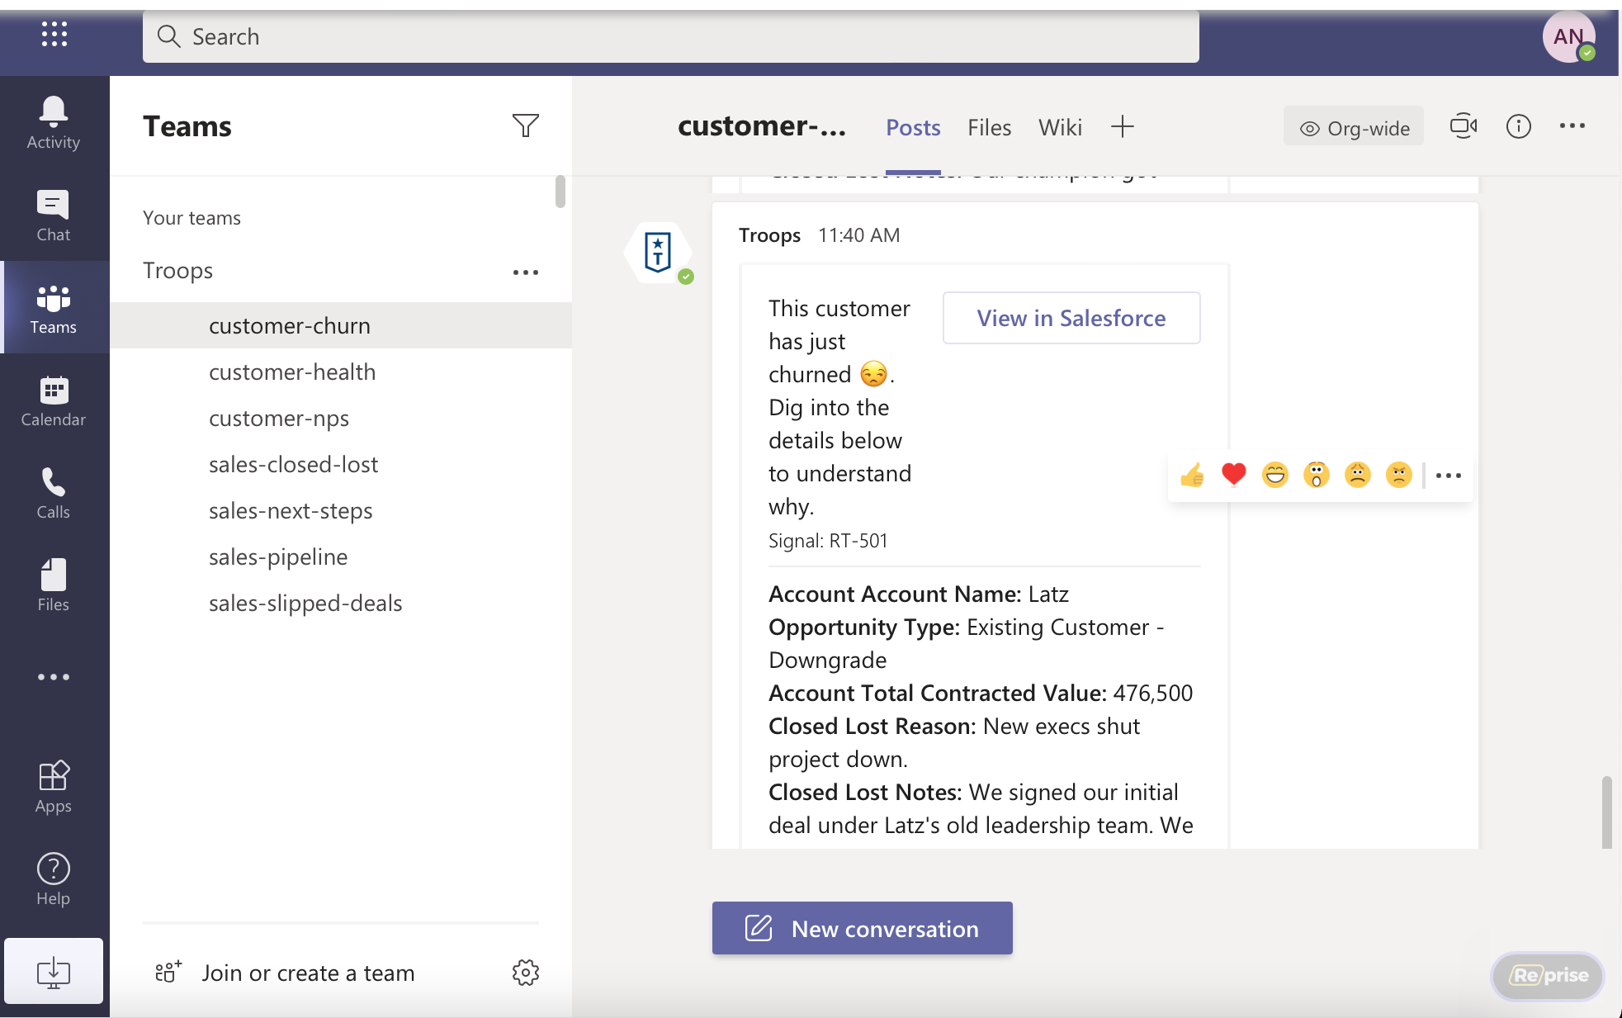Open Troops team more options
Viewport: 1622px width, 1018px height.
point(526,272)
